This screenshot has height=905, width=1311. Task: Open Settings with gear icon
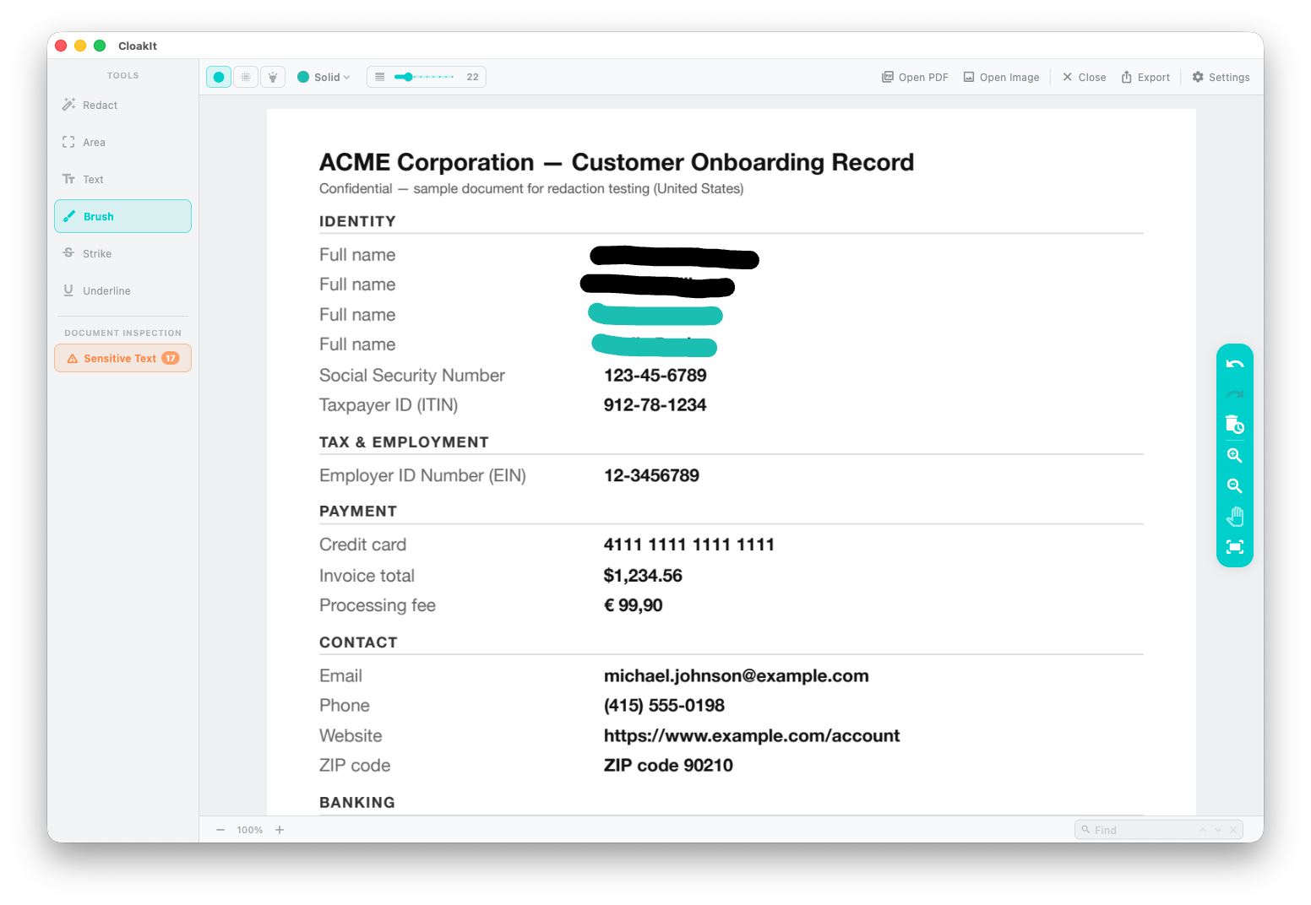click(1221, 77)
